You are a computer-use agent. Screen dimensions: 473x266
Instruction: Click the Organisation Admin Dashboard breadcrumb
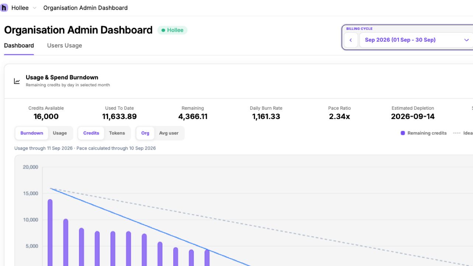pos(86,8)
